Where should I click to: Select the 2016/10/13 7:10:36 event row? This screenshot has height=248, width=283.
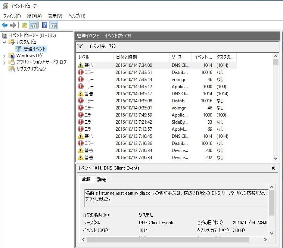(x=156, y=143)
